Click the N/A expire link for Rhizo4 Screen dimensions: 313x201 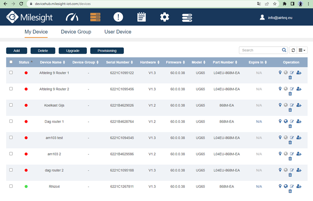[259, 187]
